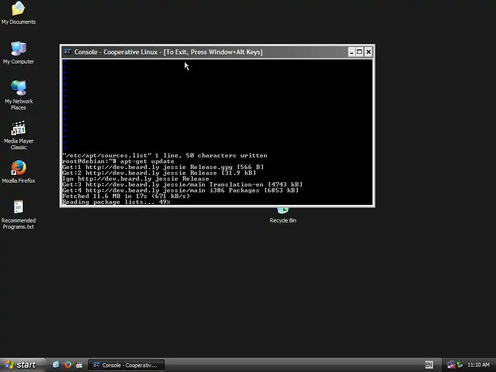Maximize the Cooperative Linux console window
This screenshot has height=372, width=496.
(360, 52)
